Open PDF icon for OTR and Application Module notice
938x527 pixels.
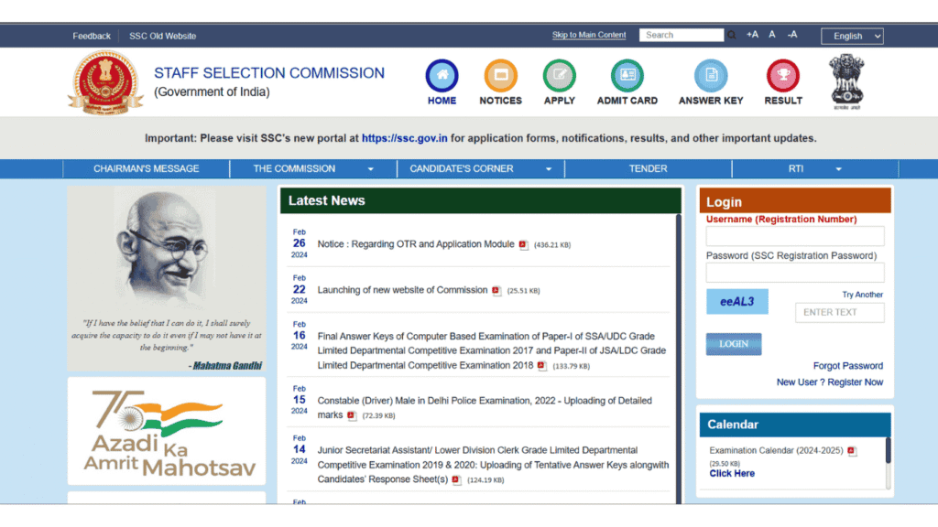coord(523,245)
